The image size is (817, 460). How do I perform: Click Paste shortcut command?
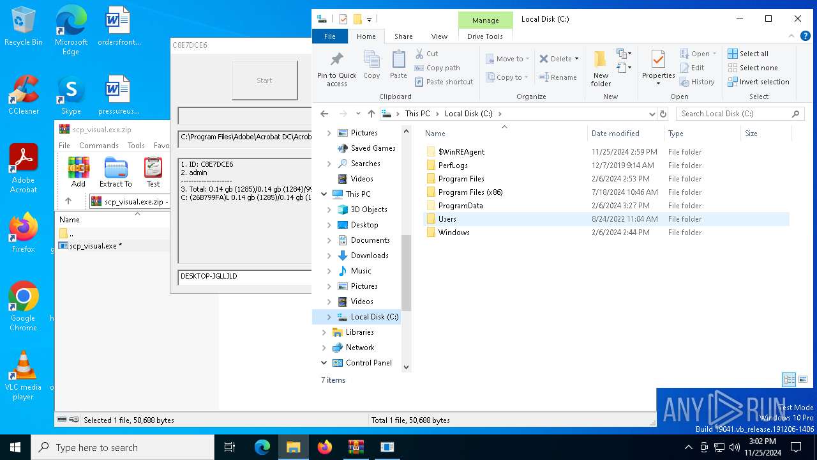tap(444, 82)
